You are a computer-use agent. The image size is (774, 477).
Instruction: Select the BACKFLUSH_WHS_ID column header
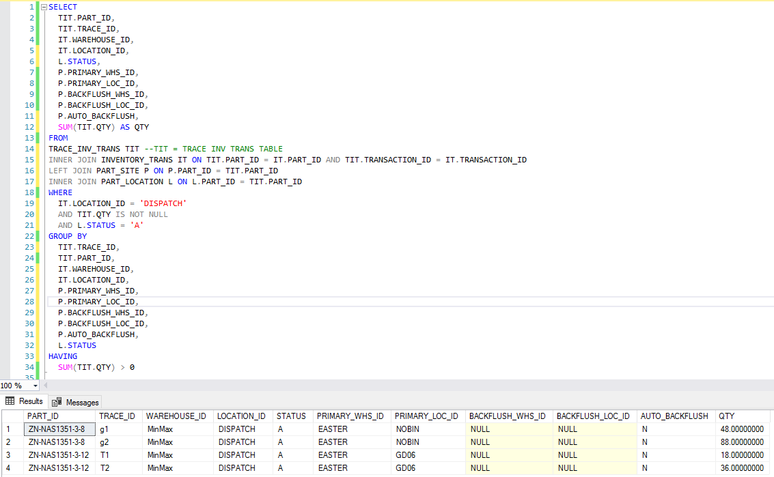pyautogui.click(x=509, y=416)
